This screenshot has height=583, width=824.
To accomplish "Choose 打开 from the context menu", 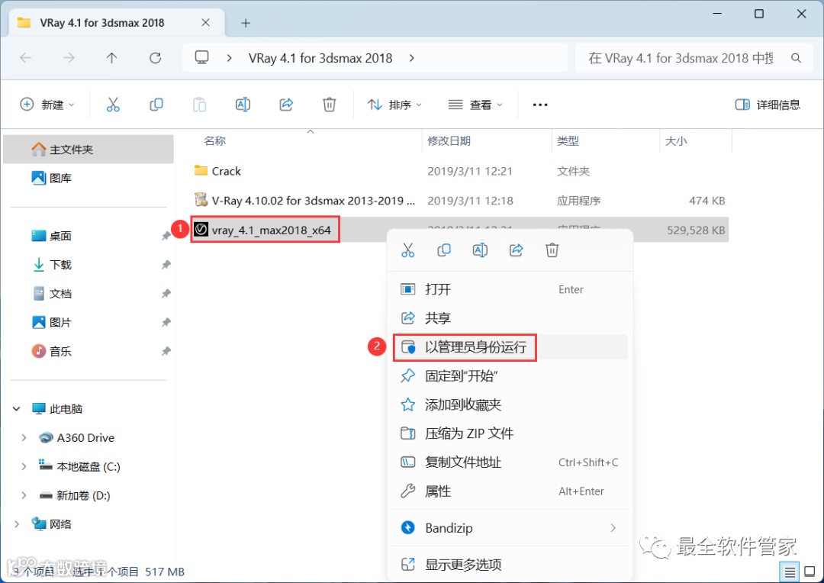I will pos(509,289).
